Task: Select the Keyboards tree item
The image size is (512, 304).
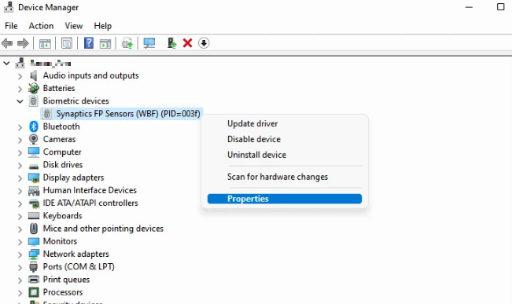Action: tap(62, 215)
